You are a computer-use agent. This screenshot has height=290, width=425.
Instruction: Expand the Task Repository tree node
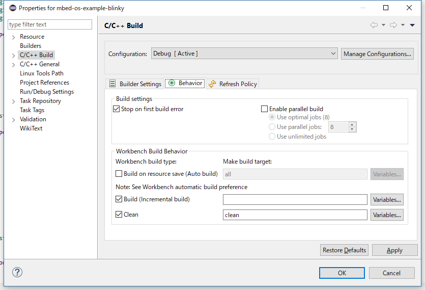click(x=13, y=101)
